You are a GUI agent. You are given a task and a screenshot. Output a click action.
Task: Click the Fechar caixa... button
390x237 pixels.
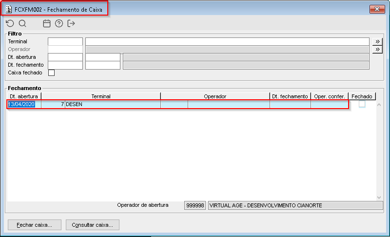35,225
